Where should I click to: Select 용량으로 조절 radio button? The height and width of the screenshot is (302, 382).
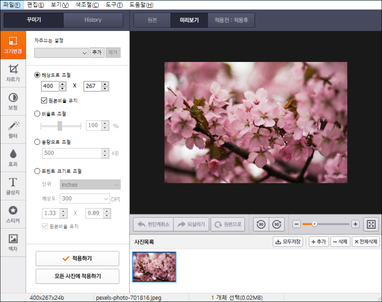pos(37,142)
